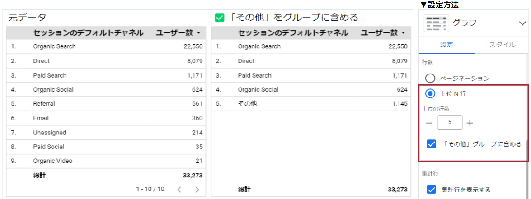Select the その他 row in right table
The image size is (531, 199).
click(247, 104)
